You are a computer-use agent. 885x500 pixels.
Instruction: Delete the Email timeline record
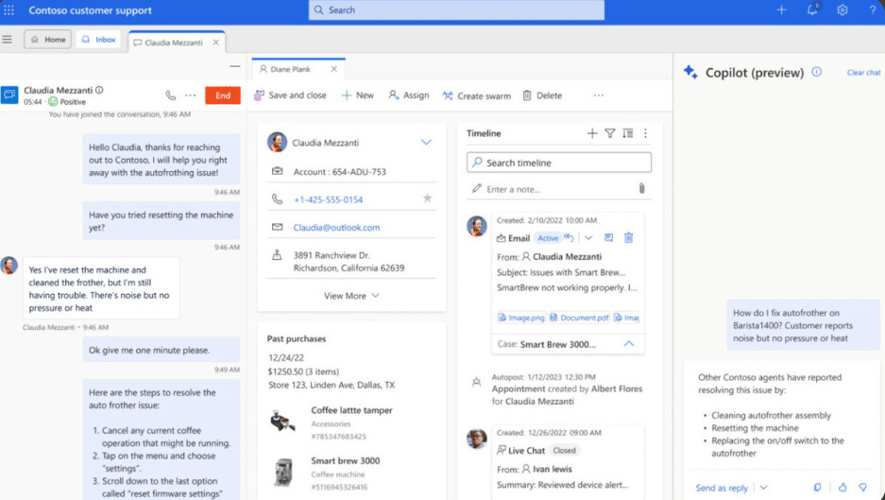[x=628, y=238]
